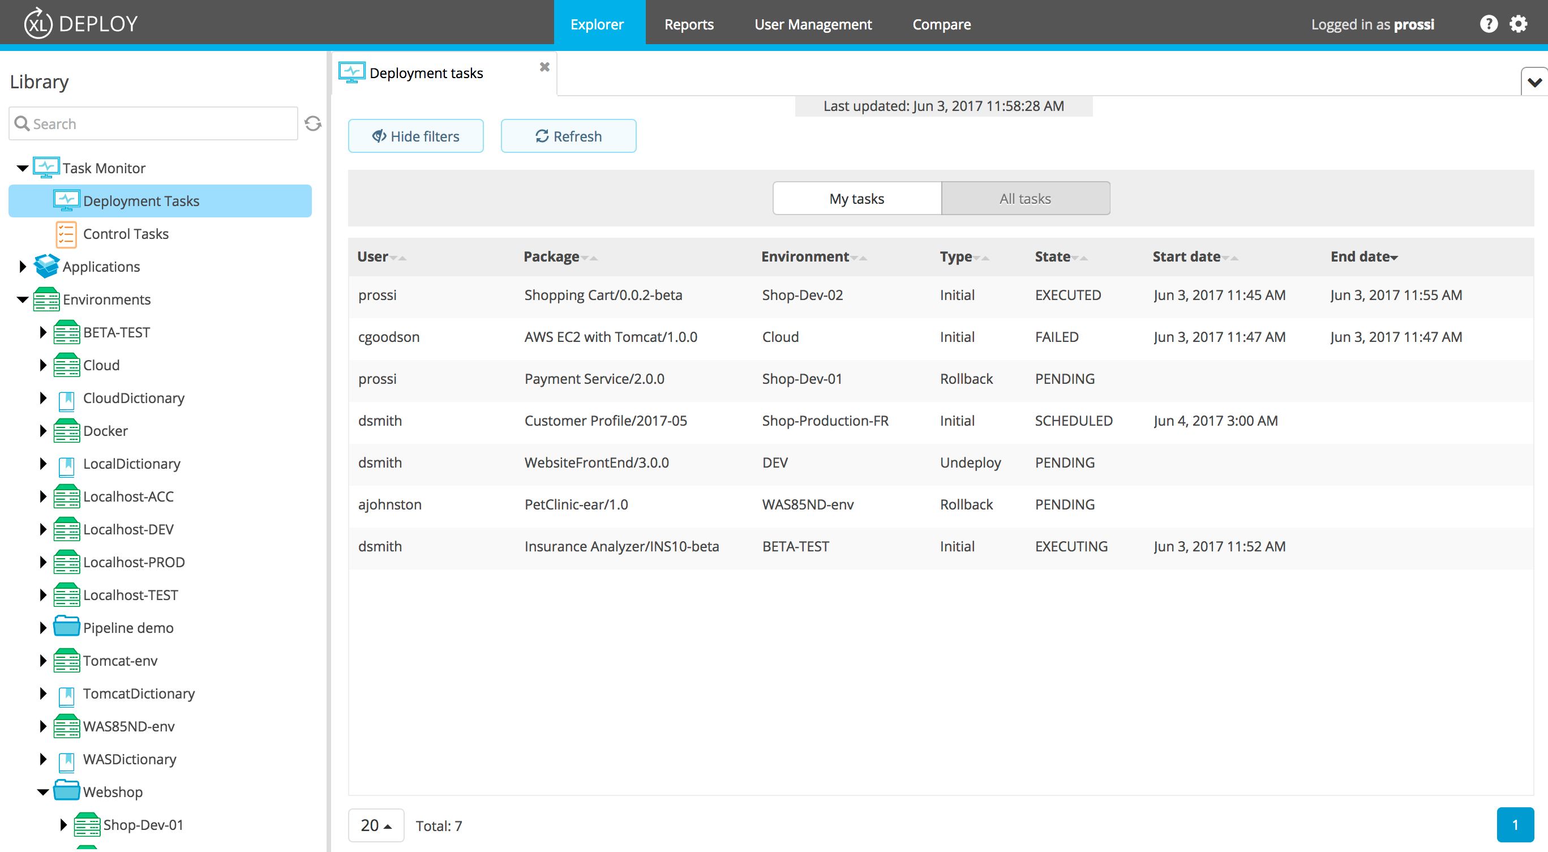Switch to the Reports tab

coord(689,24)
